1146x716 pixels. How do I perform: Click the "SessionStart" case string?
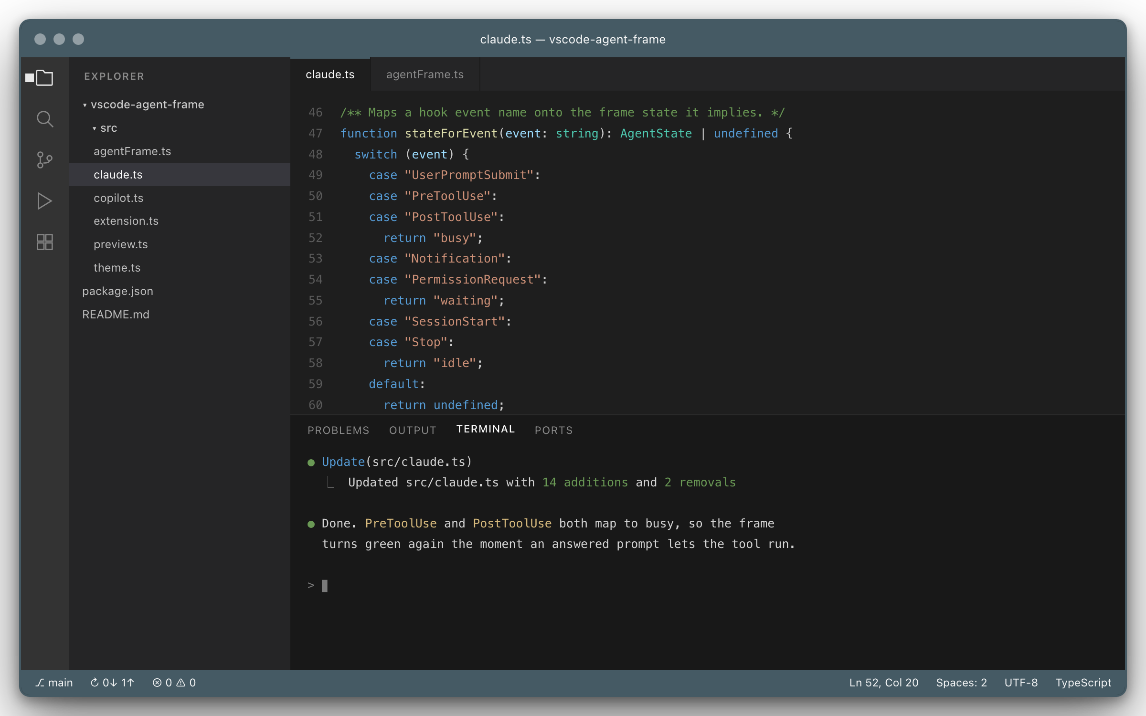(x=455, y=322)
